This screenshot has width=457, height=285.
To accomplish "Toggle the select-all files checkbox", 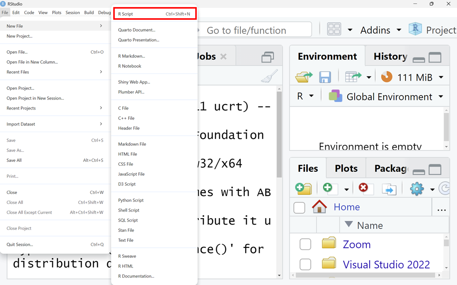I will [x=299, y=207].
